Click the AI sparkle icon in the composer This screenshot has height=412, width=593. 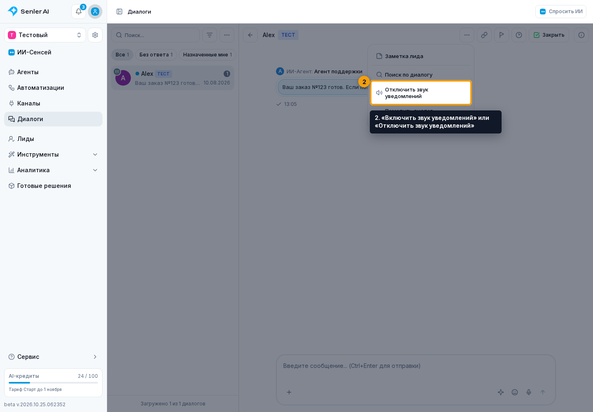pos(501,392)
